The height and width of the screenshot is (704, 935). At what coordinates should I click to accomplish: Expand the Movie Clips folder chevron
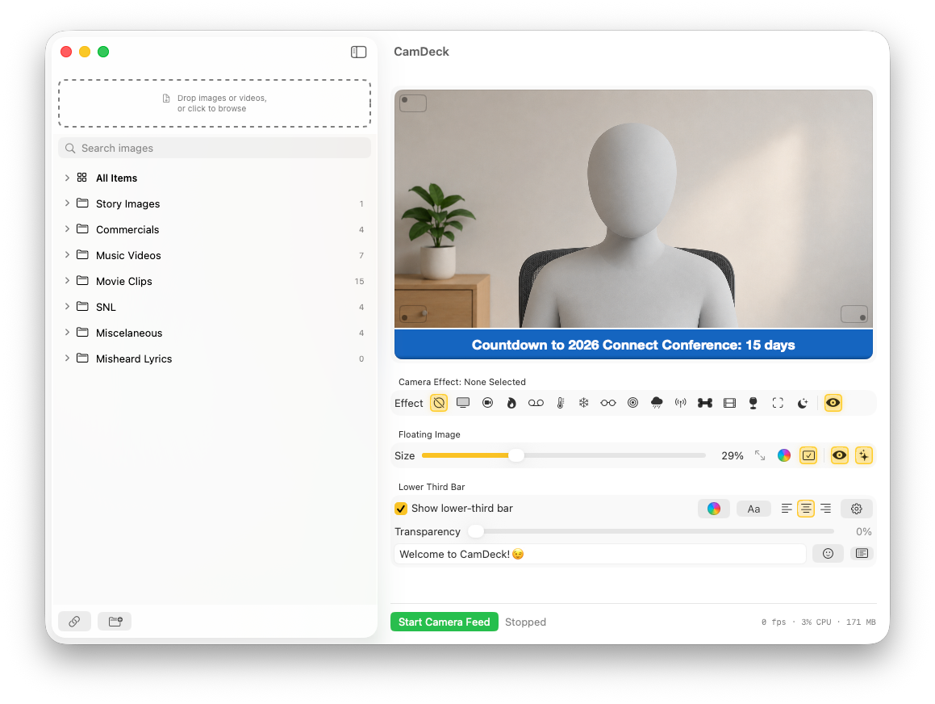(x=68, y=280)
